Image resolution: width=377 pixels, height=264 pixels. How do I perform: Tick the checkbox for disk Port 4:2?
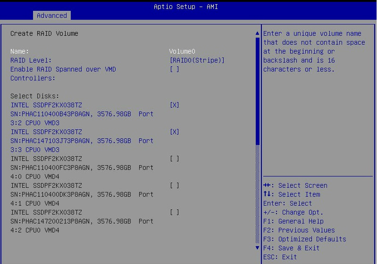[174, 212]
